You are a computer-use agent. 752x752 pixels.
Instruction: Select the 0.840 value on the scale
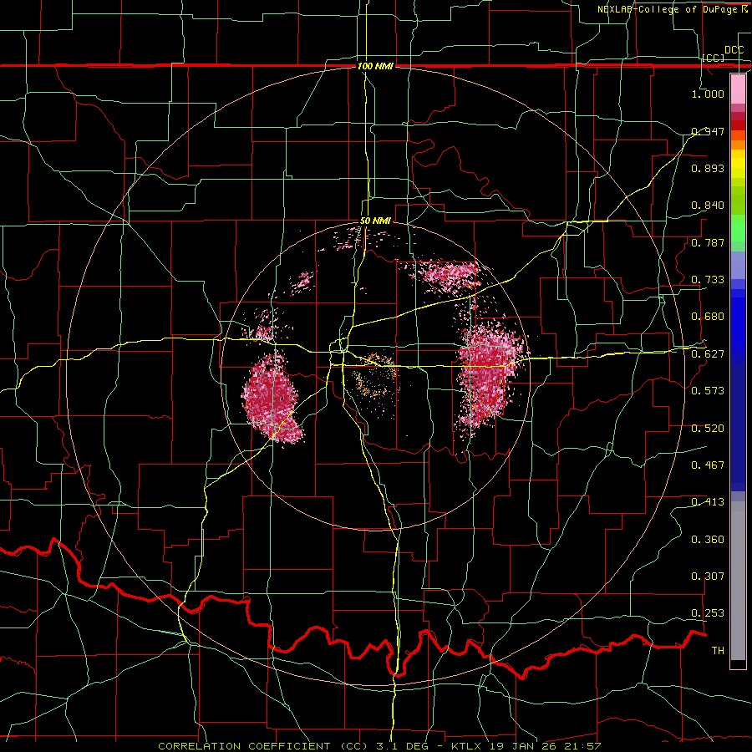(x=708, y=206)
